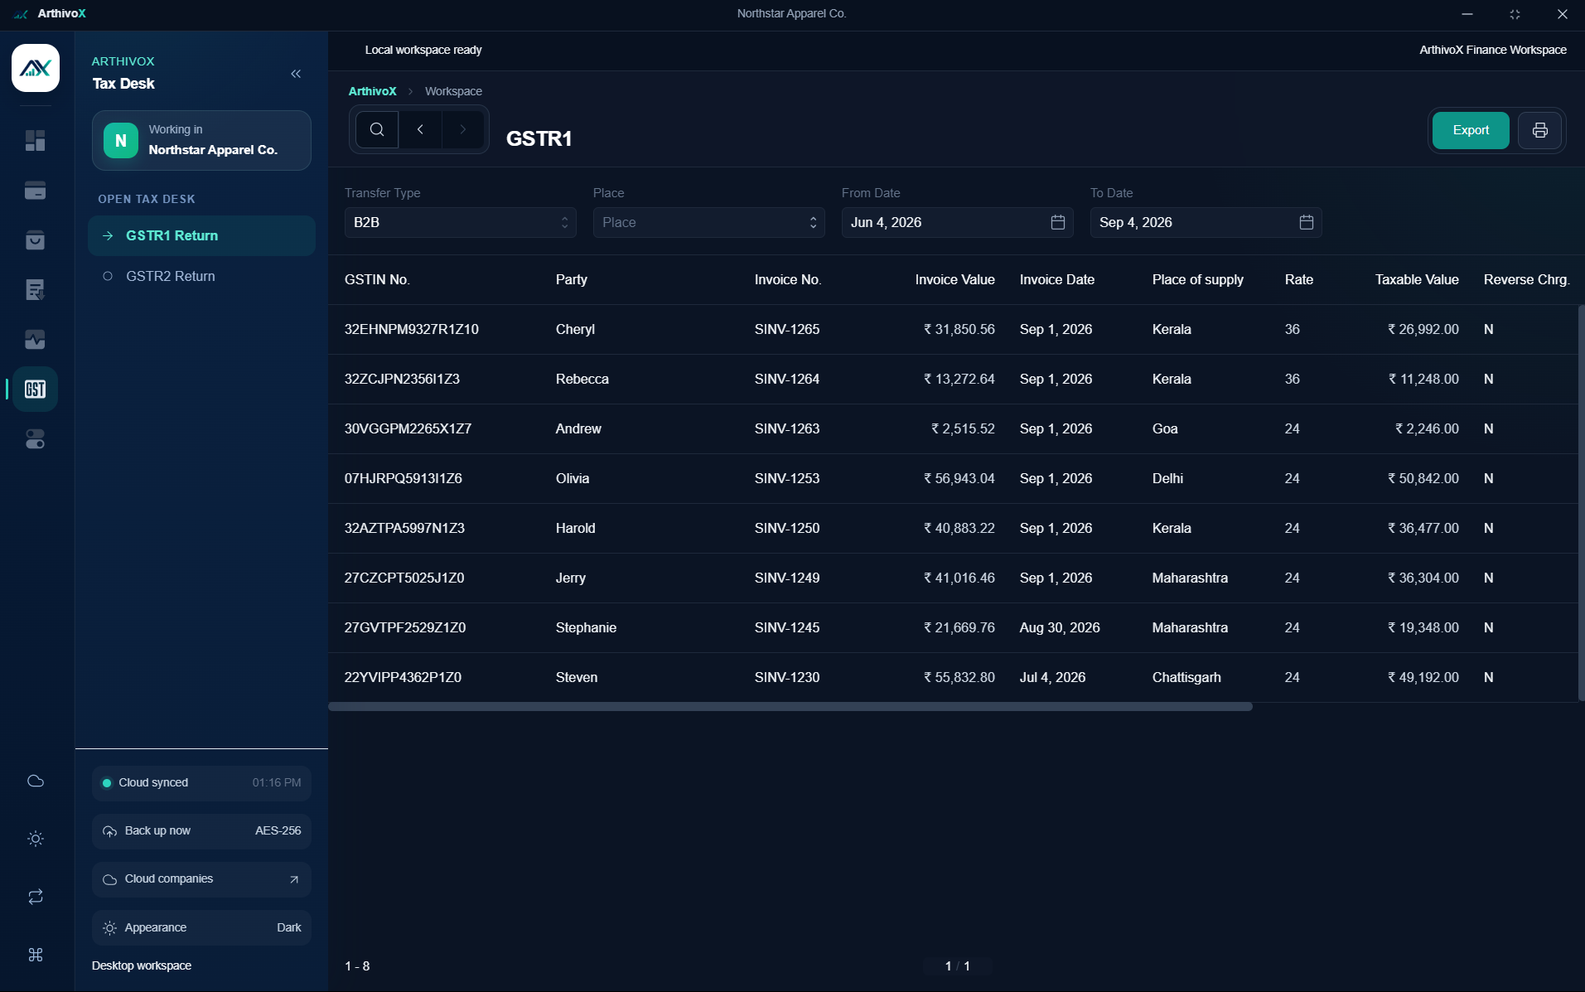Open the Transfer Type B2B dropdown
This screenshot has height=992, width=1585.
(461, 222)
